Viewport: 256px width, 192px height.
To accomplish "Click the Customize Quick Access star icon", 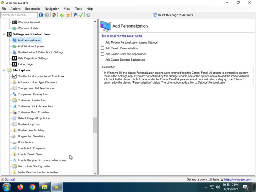I will [14, 106].
